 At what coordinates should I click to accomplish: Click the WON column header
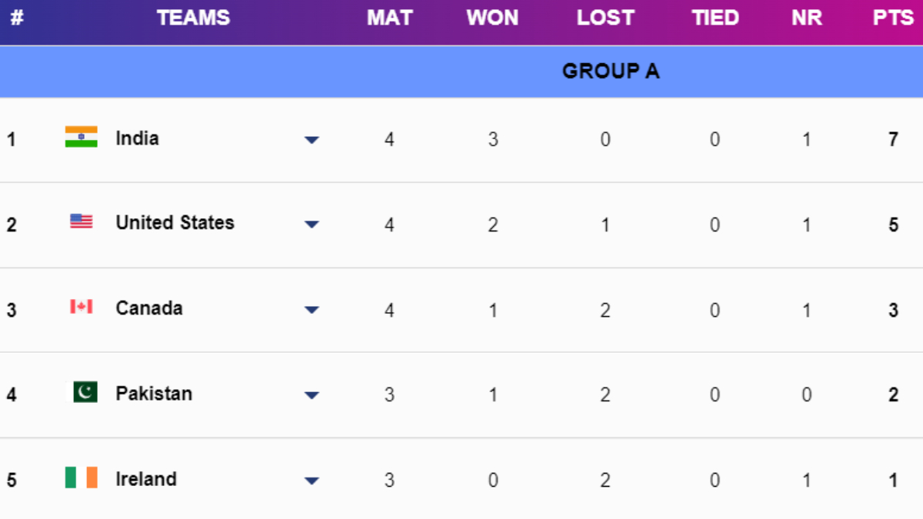[492, 18]
